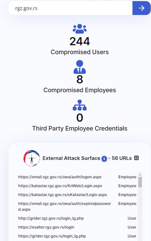Open the katastar KnWeb Login.aspx URL

click(60, 186)
